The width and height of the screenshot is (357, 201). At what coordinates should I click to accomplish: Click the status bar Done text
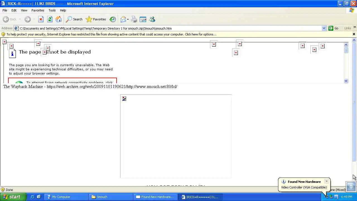tap(9, 190)
